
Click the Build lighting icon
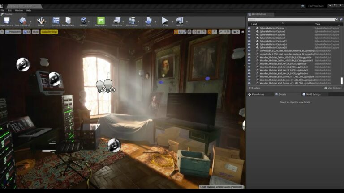[148, 21]
